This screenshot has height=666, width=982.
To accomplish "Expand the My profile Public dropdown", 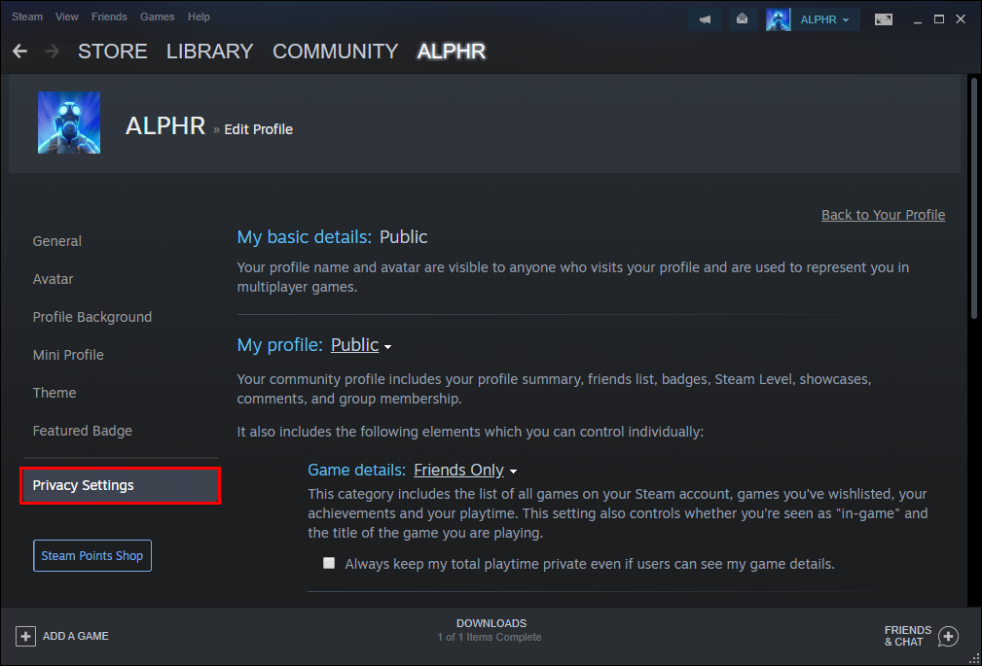I will pyautogui.click(x=361, y=345).
